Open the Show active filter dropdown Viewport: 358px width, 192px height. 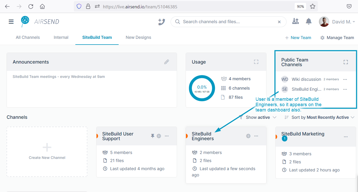pyautogui.click(x=258, y=117)
